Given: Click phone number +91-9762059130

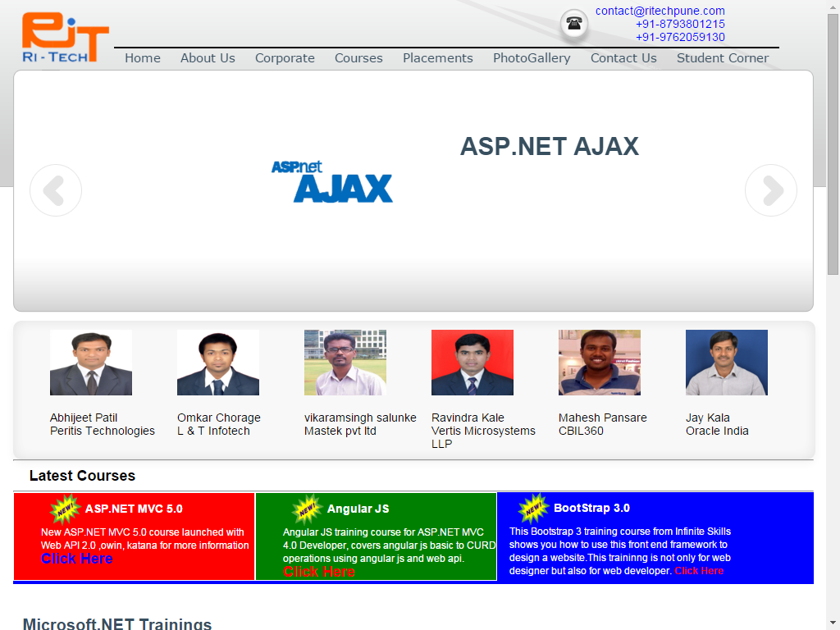Looking at the screenshot, I should coord(680,37).
